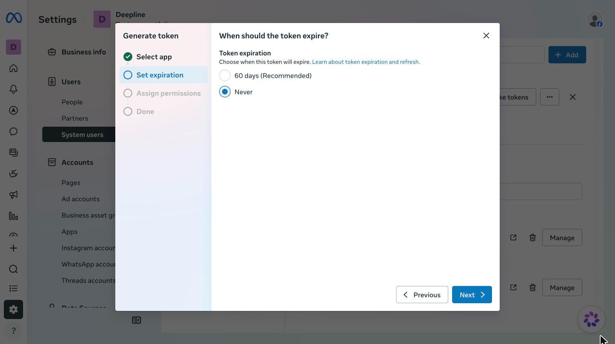Open Learn about token expiration and refresh link
This screenshot has width=615, height=344.
(x=366, y=62)
